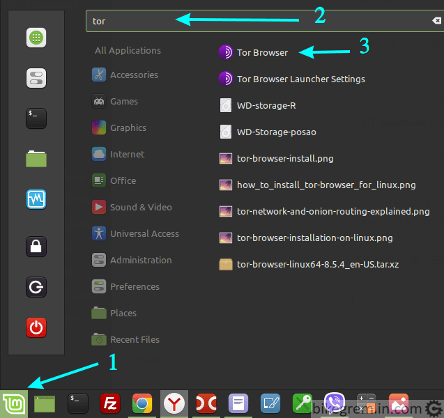Open how_to_install_tor-browser_for_linux.png
444x418 pixels.
[317, 185]
